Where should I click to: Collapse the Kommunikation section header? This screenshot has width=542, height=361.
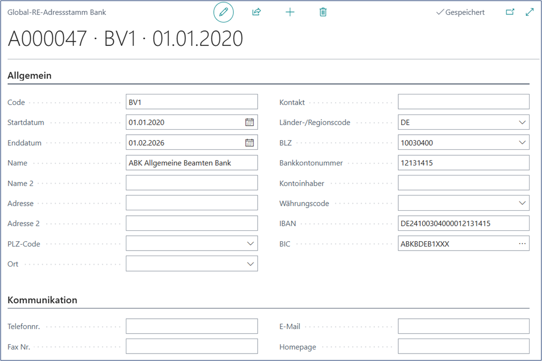point(42,300)
